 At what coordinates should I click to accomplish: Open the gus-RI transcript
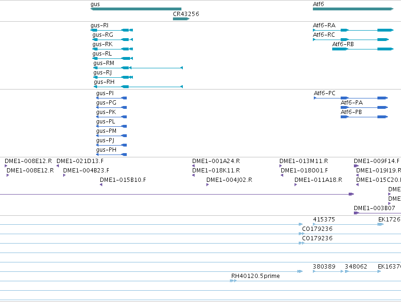tap(112, 30)
